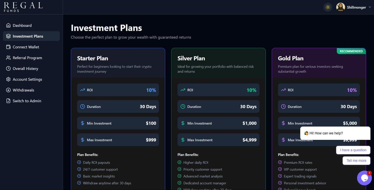374x190 pixels.
Task: Click the REGAL FUNDS logo
Action: point(23,6)
